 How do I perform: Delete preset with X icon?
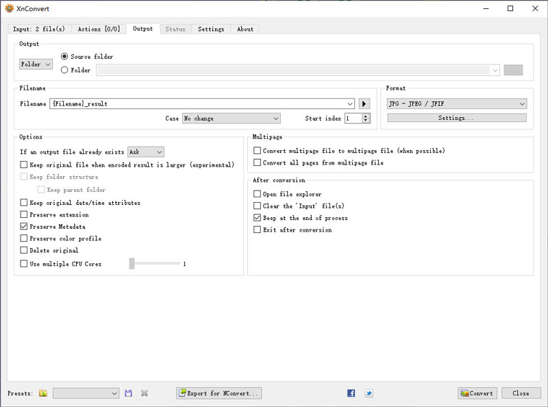pyautogui.click(x=145, y=393)
